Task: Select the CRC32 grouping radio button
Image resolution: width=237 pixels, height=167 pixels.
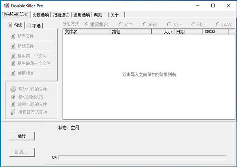Action: [218, 24]
